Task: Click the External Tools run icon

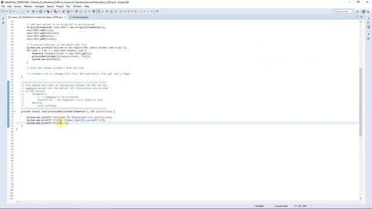Action: click(x=55, y=12)
